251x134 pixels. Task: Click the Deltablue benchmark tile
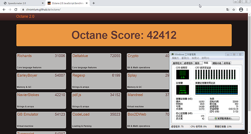[96, 61]
